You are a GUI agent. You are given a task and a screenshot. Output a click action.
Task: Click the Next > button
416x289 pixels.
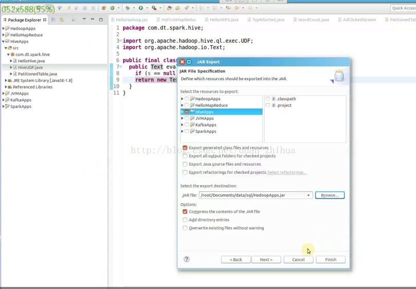pyautogui.click(x=266, y=260)
